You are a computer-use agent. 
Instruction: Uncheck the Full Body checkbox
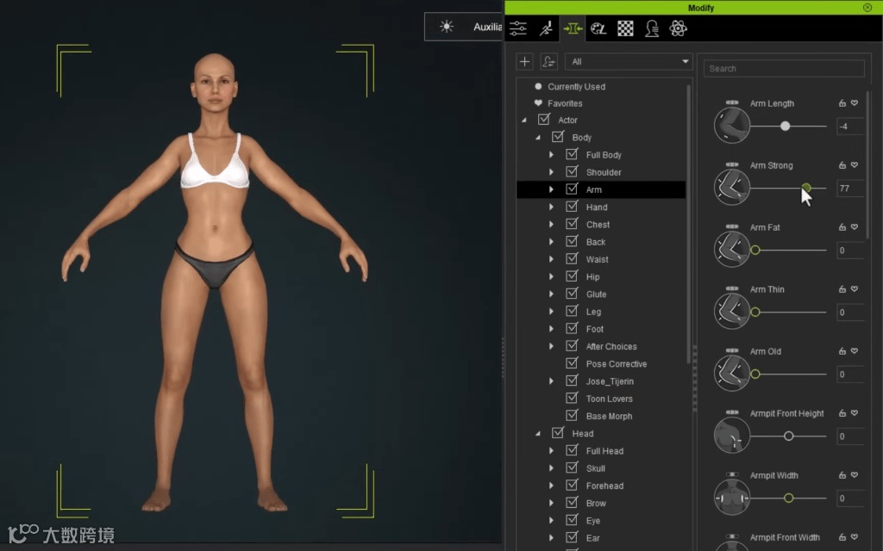click(572, 154)
